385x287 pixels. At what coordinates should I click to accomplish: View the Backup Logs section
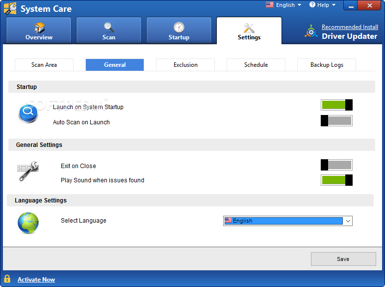pos(327,65)
